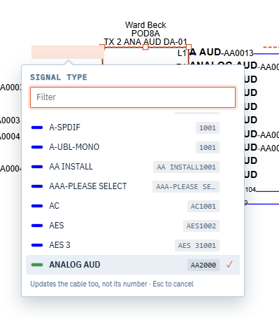Screen dimensions: 279x318
Task: Pick the AES signal type
Action: [x=133, y=226]
